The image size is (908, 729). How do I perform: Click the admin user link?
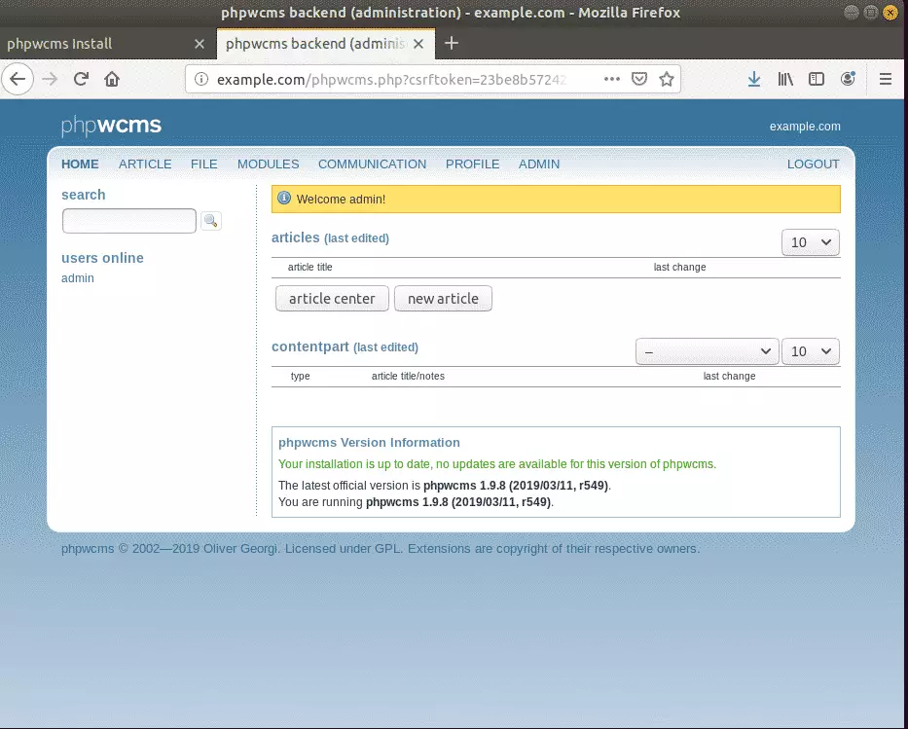click(78, 278)
